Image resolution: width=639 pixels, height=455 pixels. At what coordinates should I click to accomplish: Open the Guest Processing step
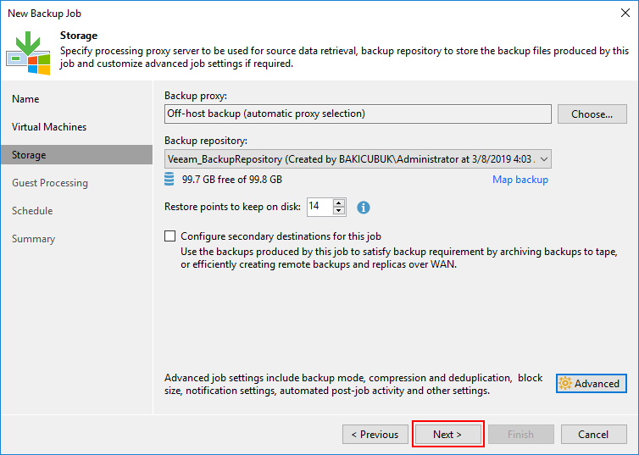pyautogui.click(x=50, y=183)
